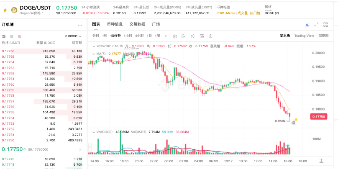Screen dimensions: 338x169
Task: Expand the arrow next to $0.17750000 mid price
Action: pyautogui.click(x=80, y=150)
